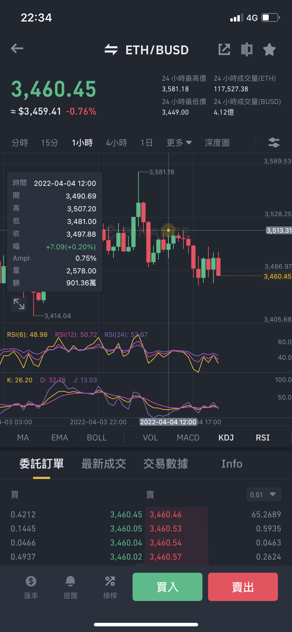
Task: Toggle the MA indicator
Action: [x=23, y=438]
